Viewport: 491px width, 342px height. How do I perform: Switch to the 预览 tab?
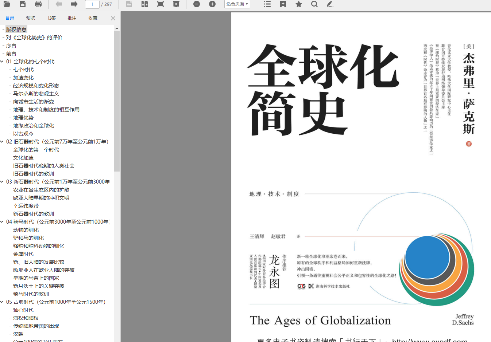pos(31,18)
